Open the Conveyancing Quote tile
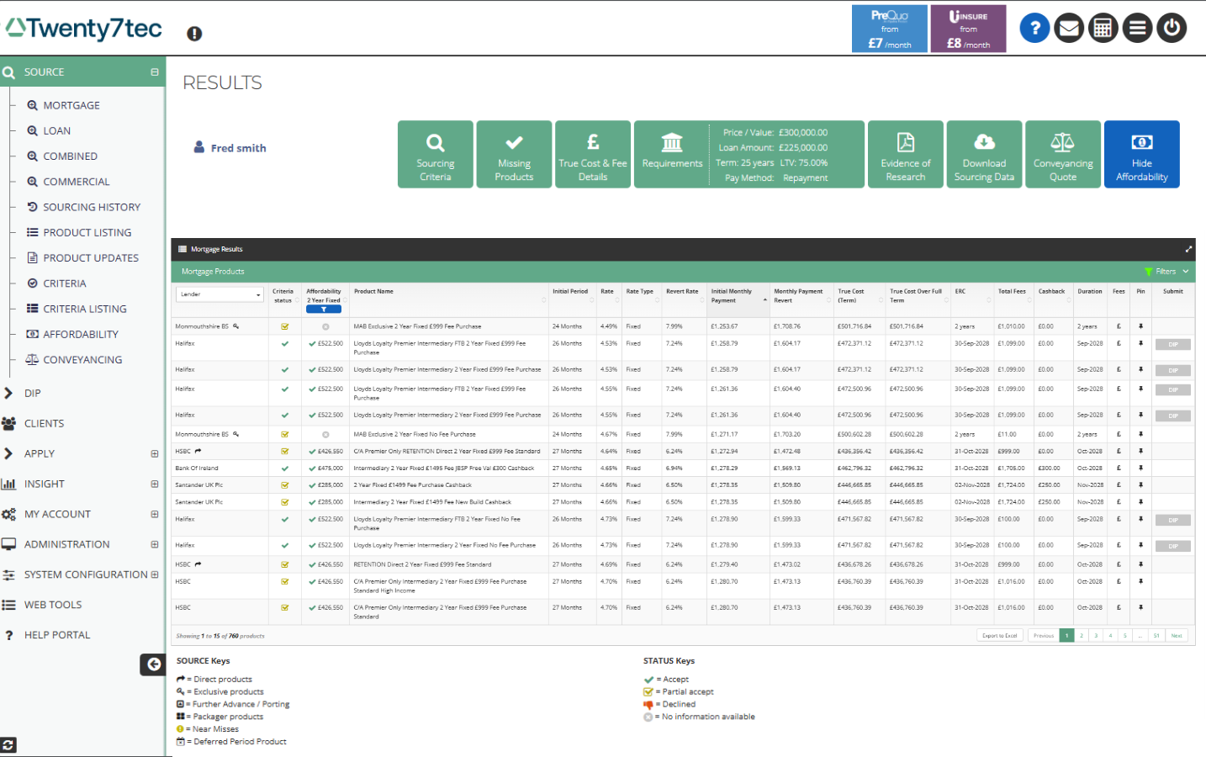The height and width of the screenshot is (757, 1206). [x=1063, y=154]
